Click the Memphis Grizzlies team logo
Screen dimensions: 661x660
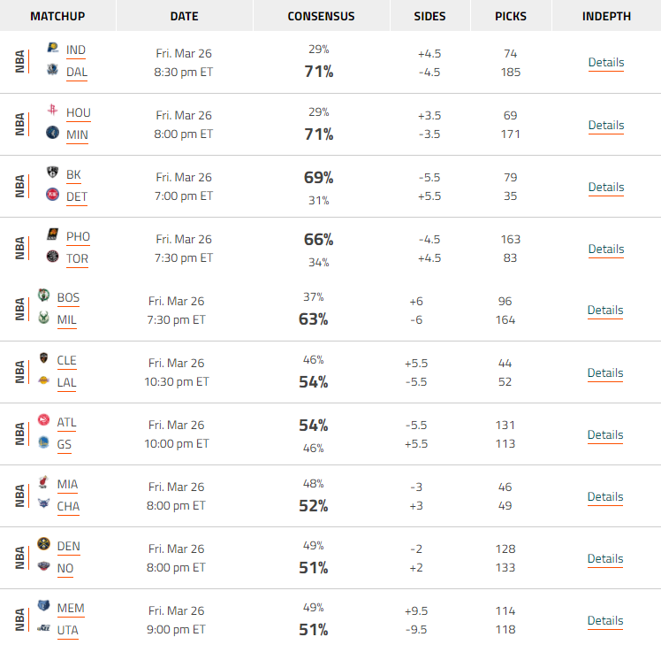[44, 606]
